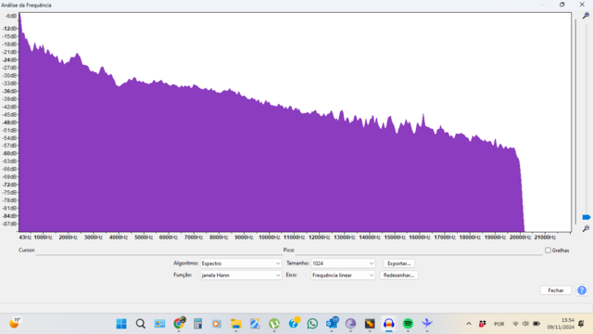Screen dimensions: 593x334
Task: Enable the Grelhas checkbox
Action: [548, 250]
